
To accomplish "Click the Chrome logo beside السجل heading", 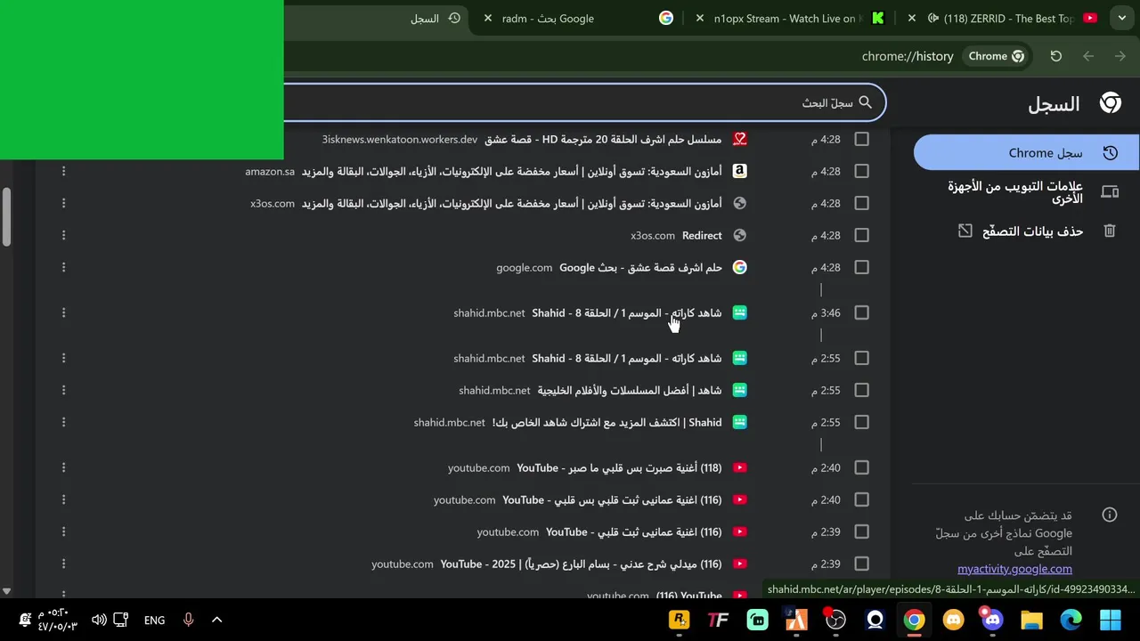I will coord(1110,103).
